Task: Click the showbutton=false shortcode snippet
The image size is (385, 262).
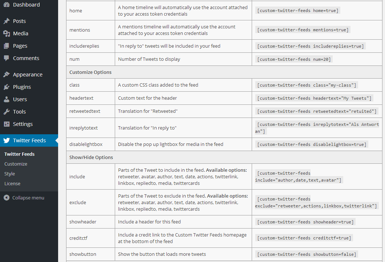Action: pyautogui.click(x=307, y=254)
